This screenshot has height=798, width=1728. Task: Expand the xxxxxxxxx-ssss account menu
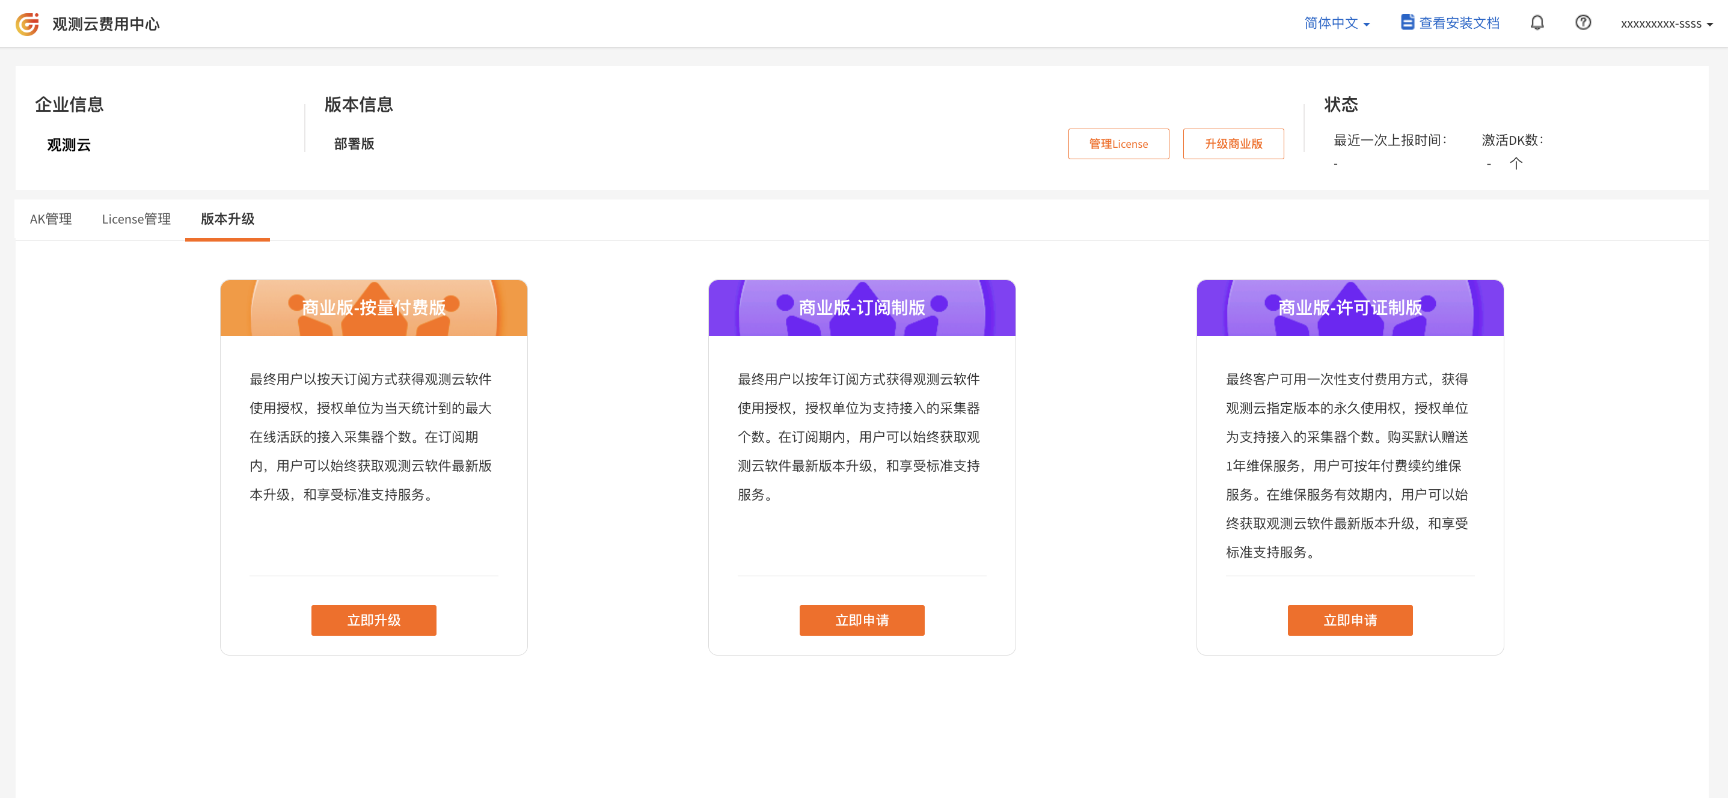tap(1666, 24)
